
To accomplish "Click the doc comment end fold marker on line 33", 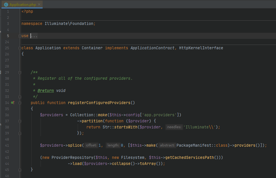I will 20,97.
